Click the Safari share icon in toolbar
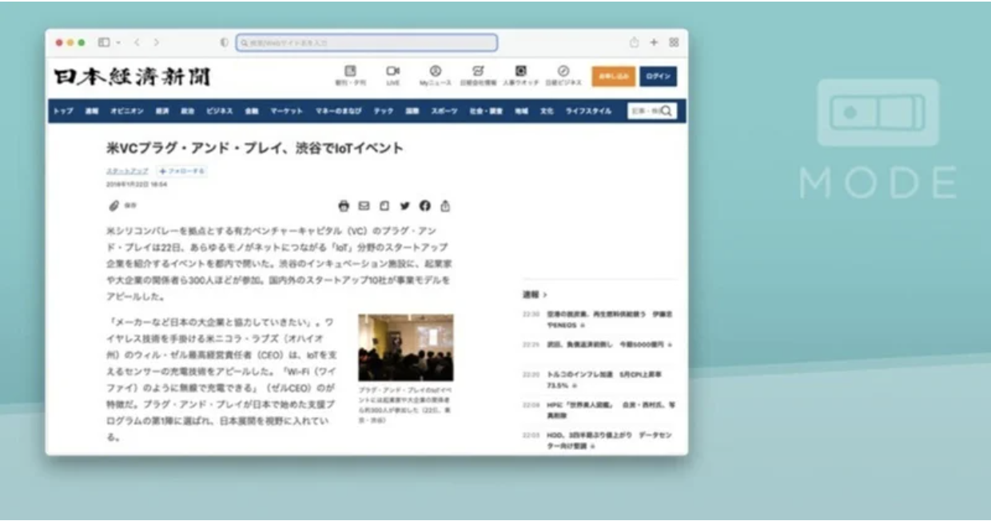 point(635,42)
